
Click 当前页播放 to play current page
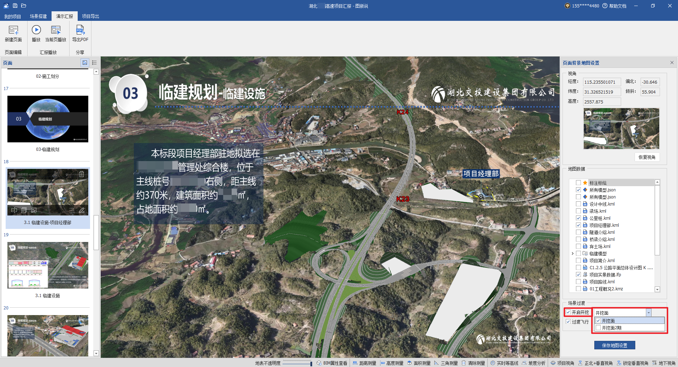click(56, 31)
